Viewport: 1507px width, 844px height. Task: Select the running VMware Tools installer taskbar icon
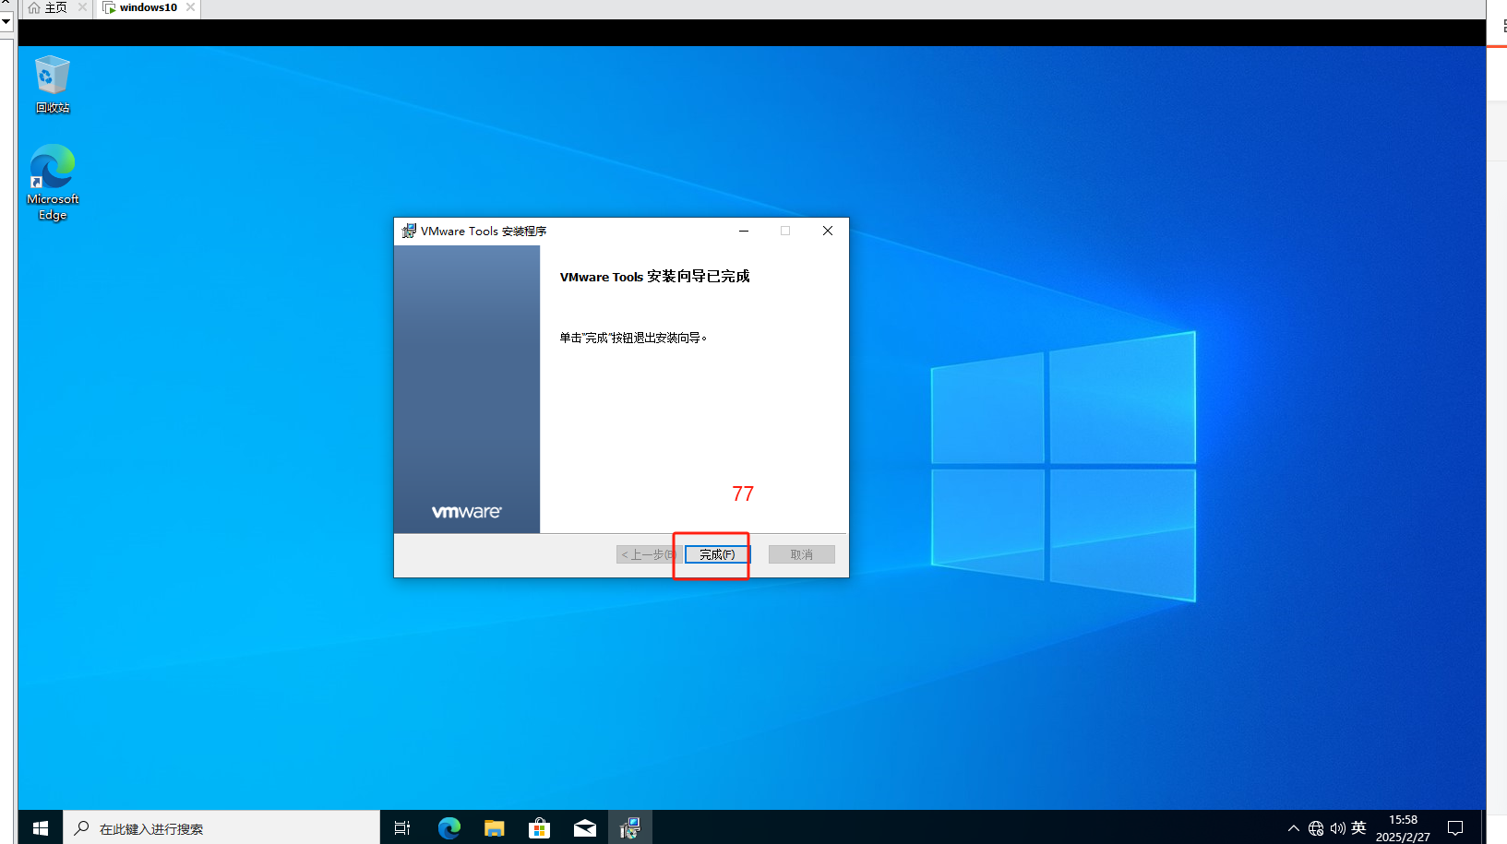tap(630, 827)
